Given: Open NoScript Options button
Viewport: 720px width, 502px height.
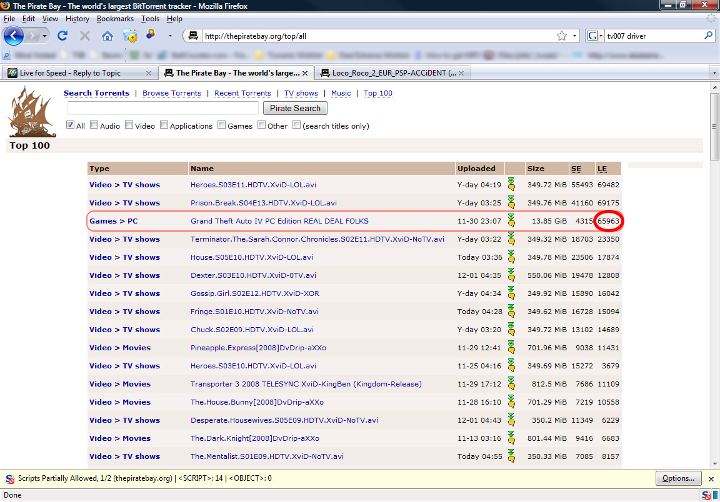Looking at the screenshot, I should 678,478.
